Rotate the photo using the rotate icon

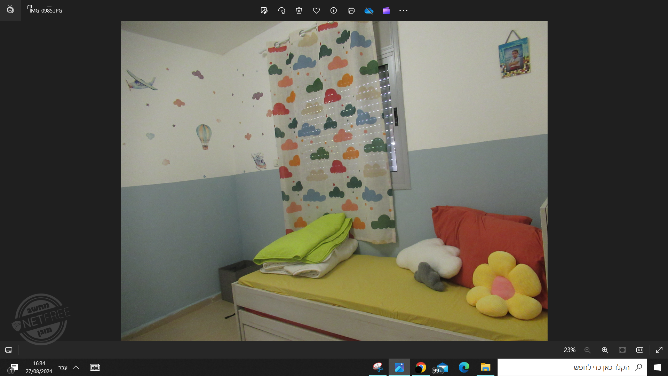281,10
